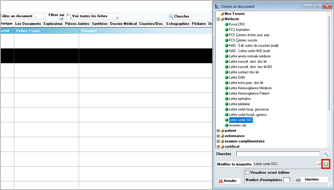The image size is (334, 190).
Task: Switch to the Explorateur tab
Action: pyautogui.click(x=53, y=24)
